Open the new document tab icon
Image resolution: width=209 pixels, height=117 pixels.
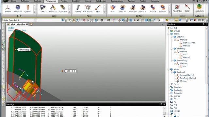point(31,24)
